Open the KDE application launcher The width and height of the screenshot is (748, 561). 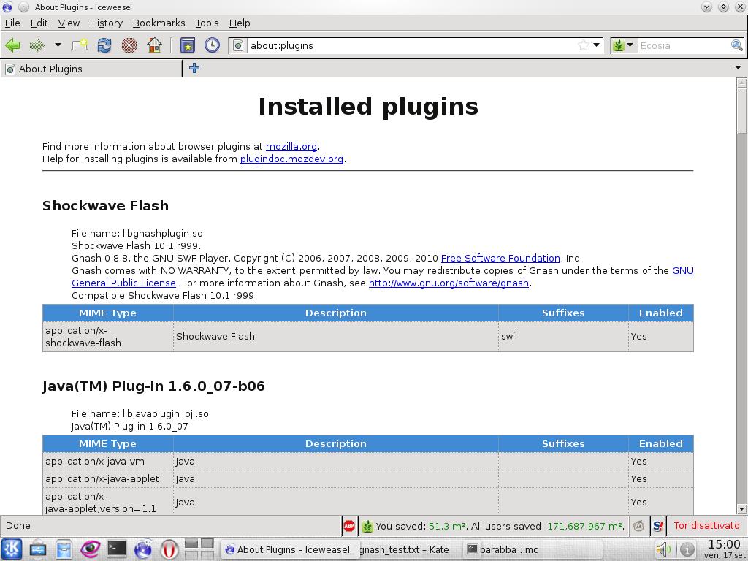tap(12, 549)
